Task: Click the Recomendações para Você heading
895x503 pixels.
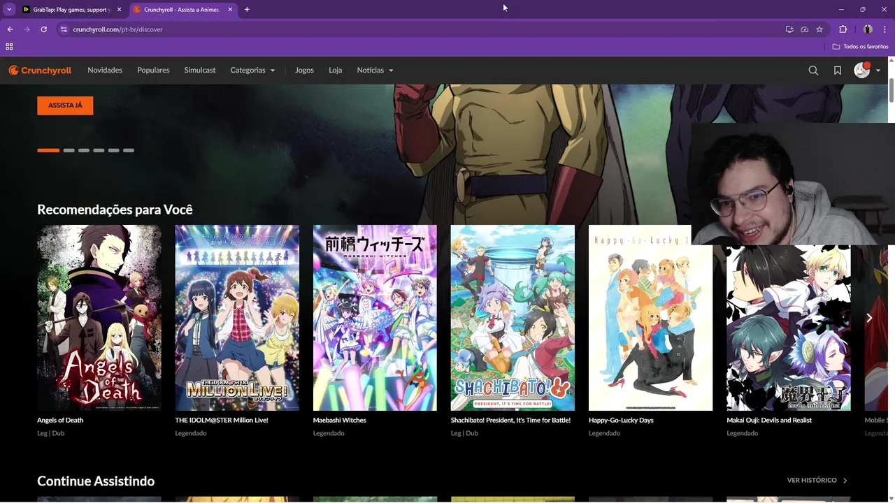Action: point(115,210)
